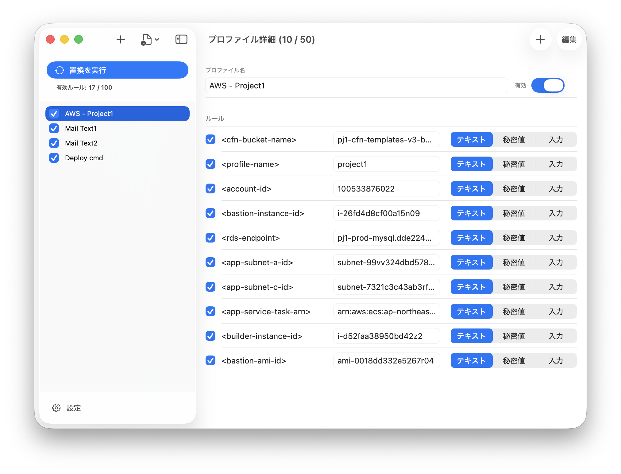Set <bastion-instance-id> type to 入力
The width and height of the screenshot is (621, 474).
556,213
